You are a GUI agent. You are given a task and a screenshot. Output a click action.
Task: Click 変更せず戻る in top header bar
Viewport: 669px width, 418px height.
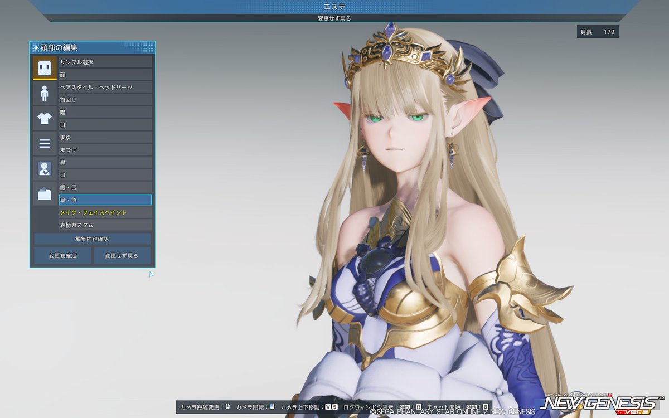(x=334, y=18)
